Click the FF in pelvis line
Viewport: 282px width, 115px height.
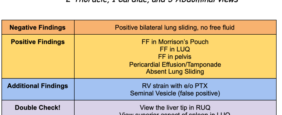[x=175, y=57]
